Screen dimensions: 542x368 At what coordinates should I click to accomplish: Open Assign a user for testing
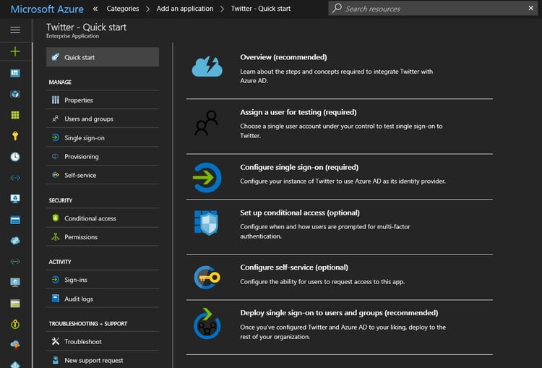298,112
